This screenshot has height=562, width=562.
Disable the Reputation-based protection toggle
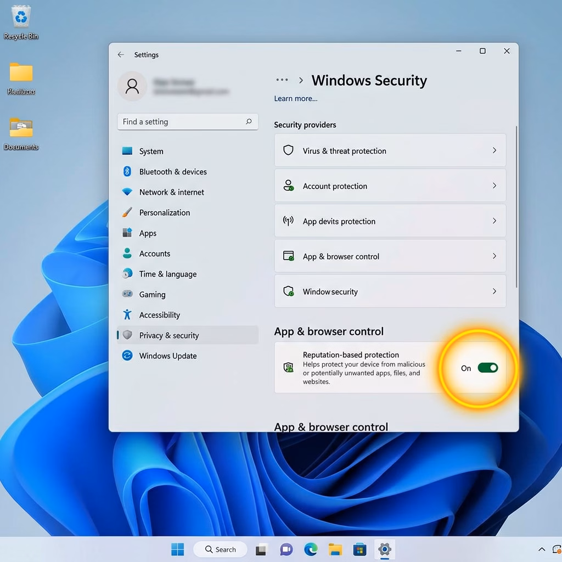pyautogui.click(x=487, y=368)
